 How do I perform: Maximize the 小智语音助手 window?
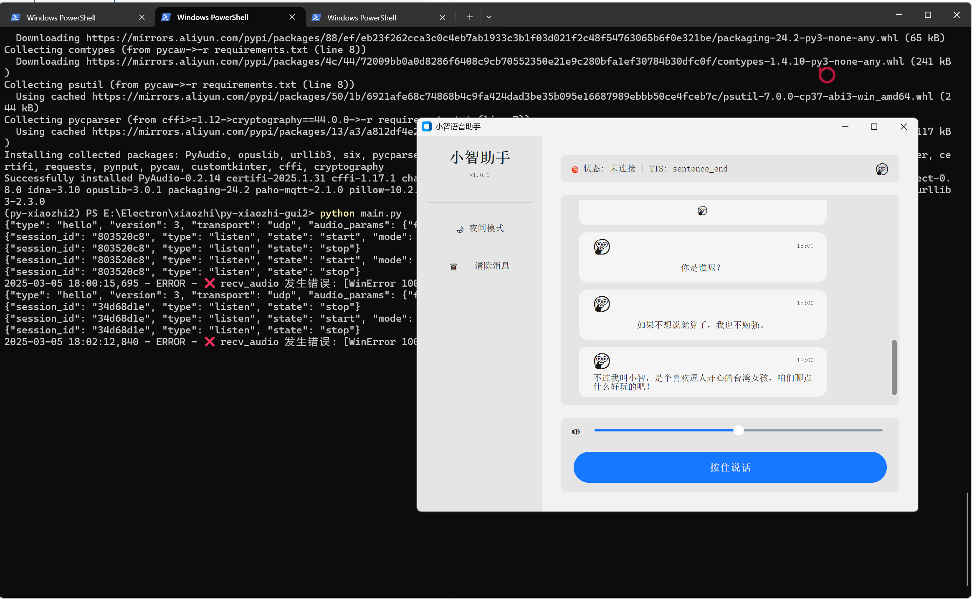pyautogui.click(x=874, y=127)
